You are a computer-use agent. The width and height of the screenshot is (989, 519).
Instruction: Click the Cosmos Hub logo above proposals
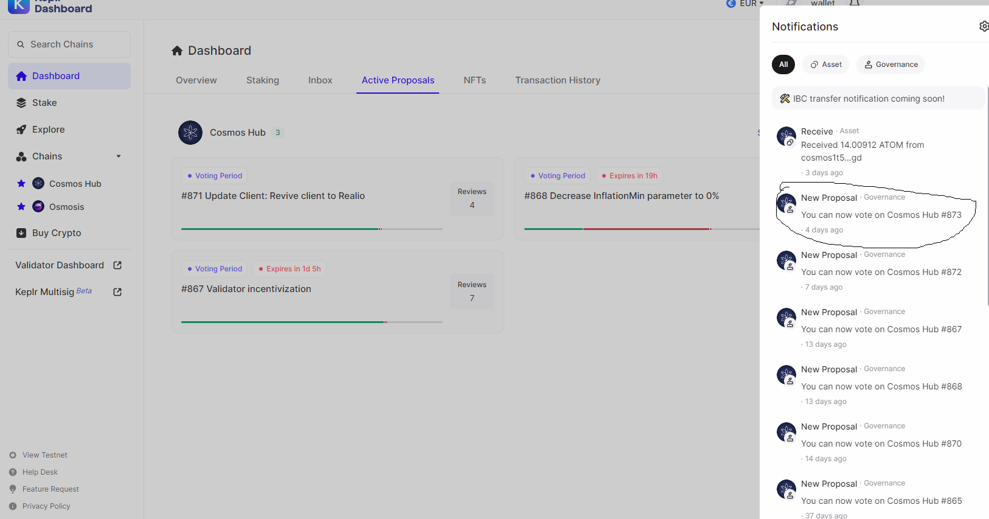click(x=190, y=133)
